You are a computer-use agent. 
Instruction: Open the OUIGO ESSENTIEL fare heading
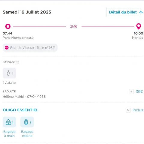click(x=20, y=110)
